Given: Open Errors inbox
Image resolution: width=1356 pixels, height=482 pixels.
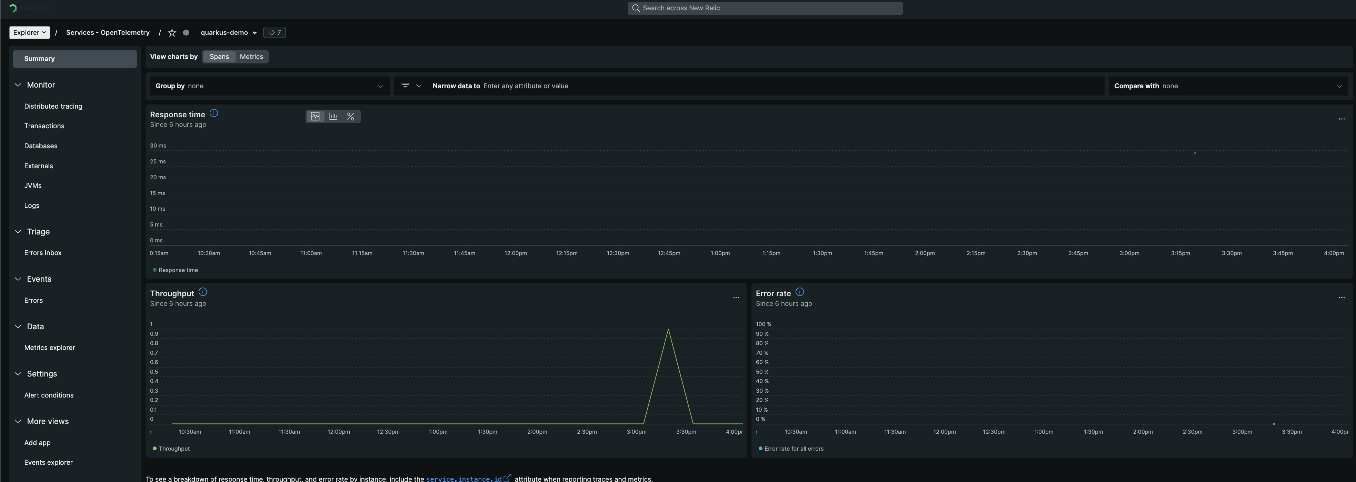Looking at the screenshot, I should click(43, 253).
